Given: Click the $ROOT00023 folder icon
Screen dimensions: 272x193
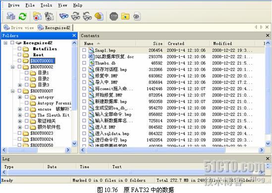Looking at the screenshot, I should click(x=26, y=133).
